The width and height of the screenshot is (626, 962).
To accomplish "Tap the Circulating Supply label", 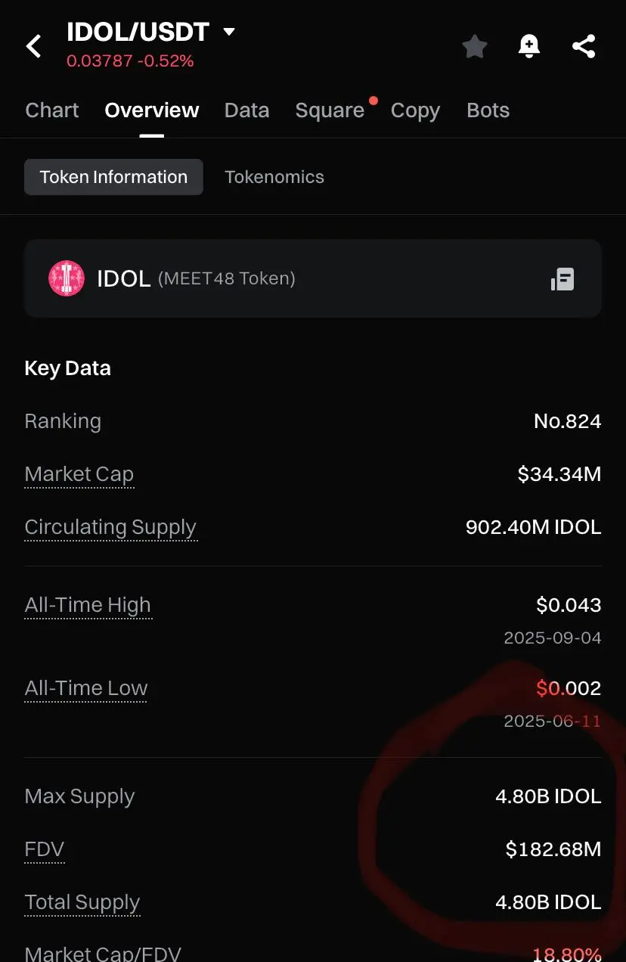I will (x=110, y=528).
